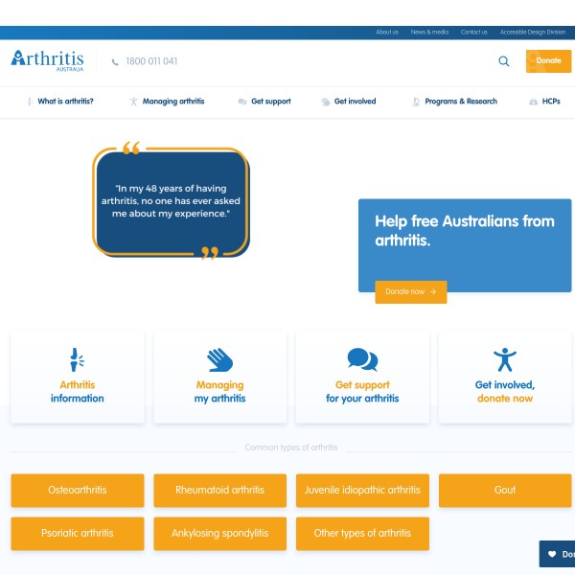Click the joint icon above Arthritis information
575x575 pixels.
click(77, 360)
